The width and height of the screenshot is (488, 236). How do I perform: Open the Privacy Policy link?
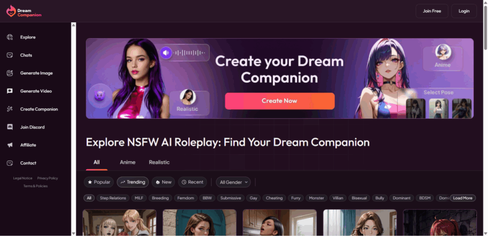click(48, 178)
